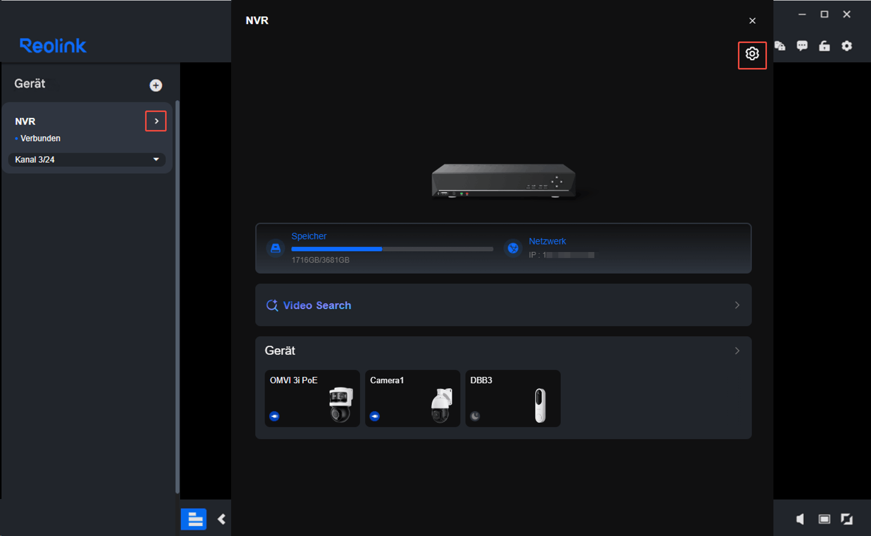Expand NVR device details chevron in sidebar

coord(156,121)
